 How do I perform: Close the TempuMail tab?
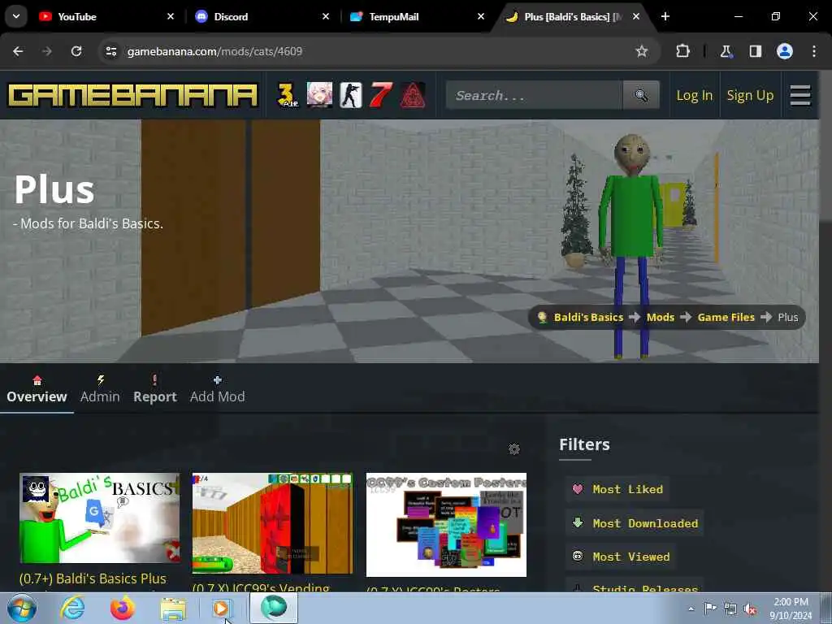point(481,16)
